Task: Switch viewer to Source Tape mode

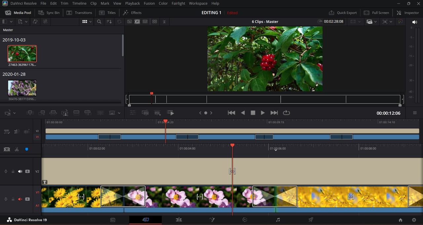Action: pos(137,21)
